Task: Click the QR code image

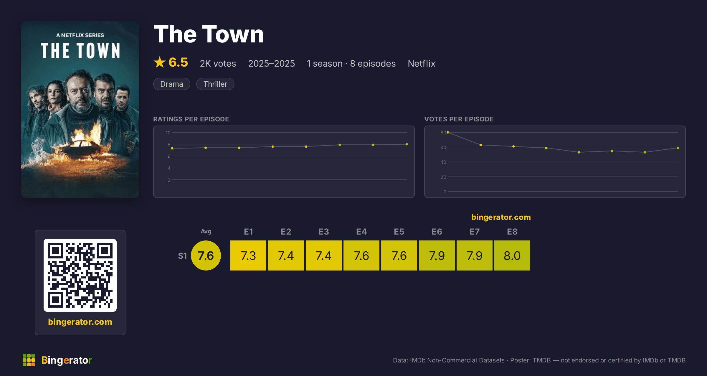Action: [80, 275]
